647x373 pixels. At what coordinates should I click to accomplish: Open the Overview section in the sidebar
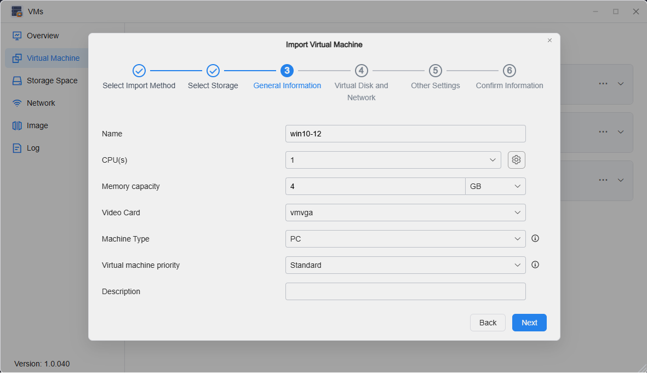coord(42,35)
